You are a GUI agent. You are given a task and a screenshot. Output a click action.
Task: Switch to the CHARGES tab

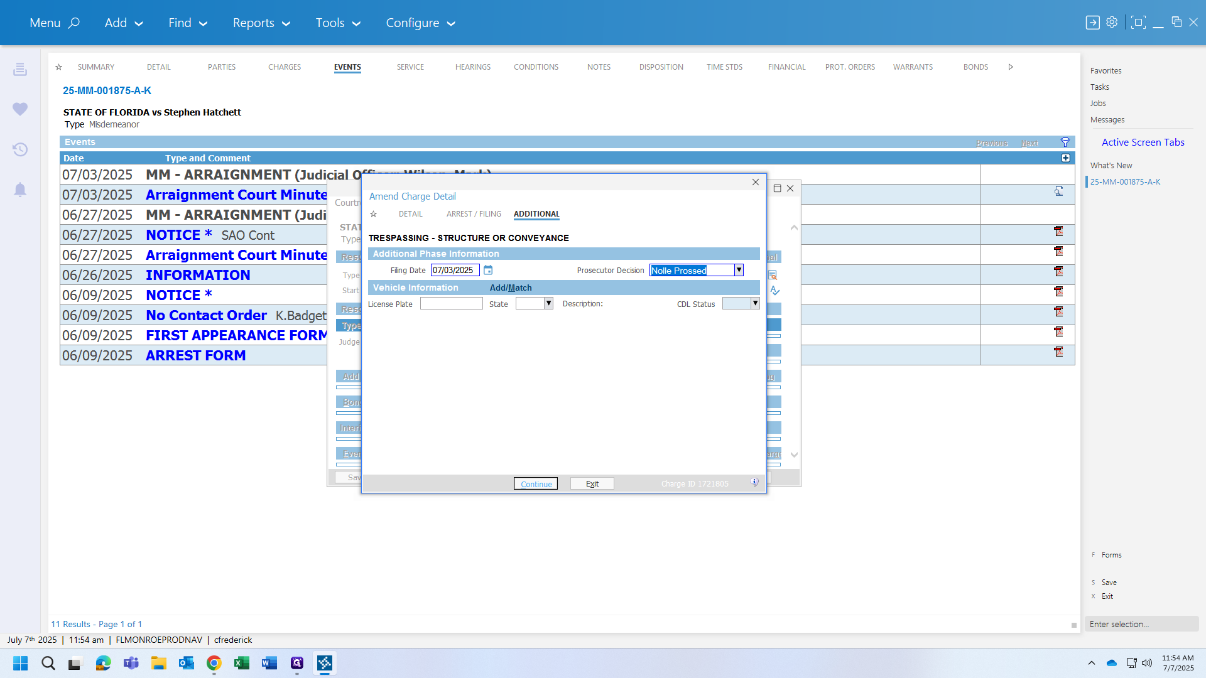(x=285, y=67)
